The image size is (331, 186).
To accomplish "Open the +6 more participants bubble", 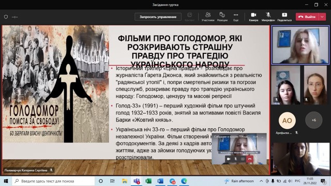I will pyautogui.click(x=314, y=120).
